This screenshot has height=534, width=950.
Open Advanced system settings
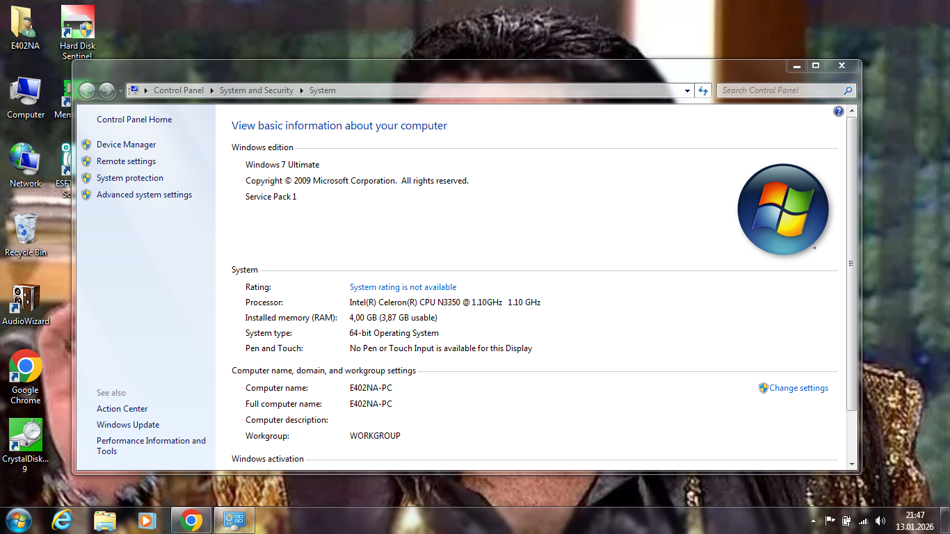(x=144, y=195)
